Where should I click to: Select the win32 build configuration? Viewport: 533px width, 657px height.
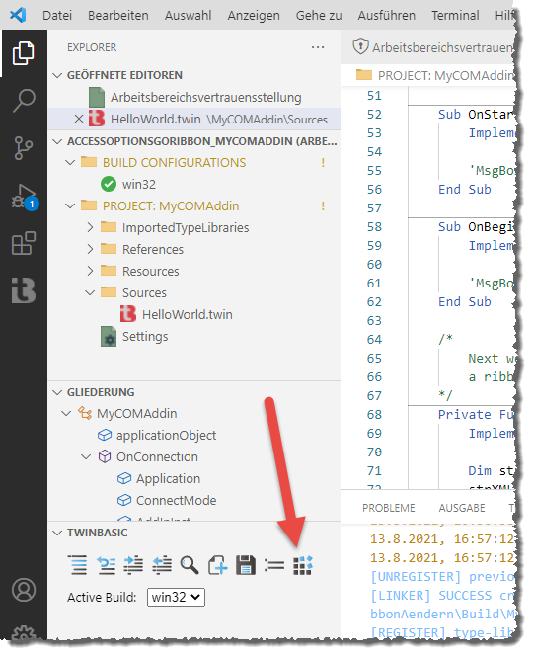(138, 185)
